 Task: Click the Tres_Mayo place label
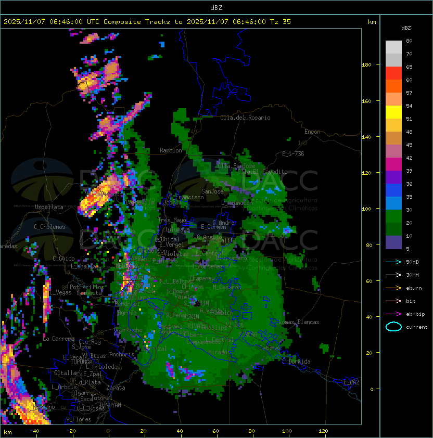(172, 220)
